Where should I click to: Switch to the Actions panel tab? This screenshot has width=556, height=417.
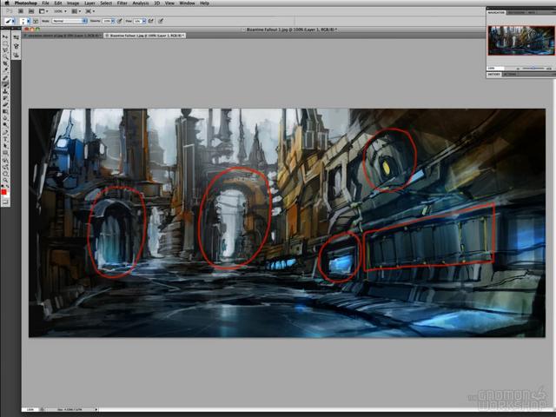[510, 75]
